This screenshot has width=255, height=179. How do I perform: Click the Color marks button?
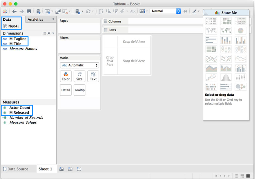[66, 76]
